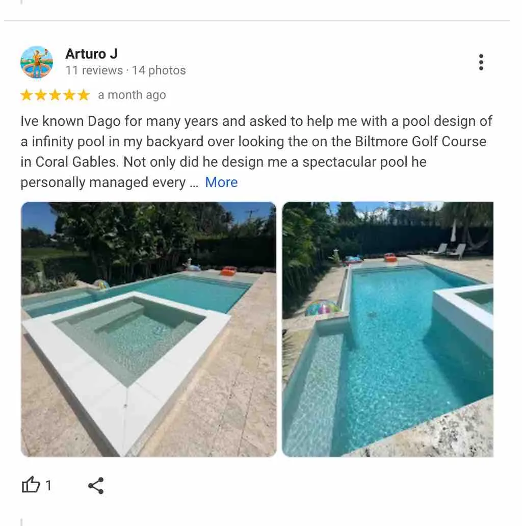Image resolution: width=522 pixels, height=526 pixels.
Task: Like the review with thumbs-up icon
Action: click(x=31, y=485)
